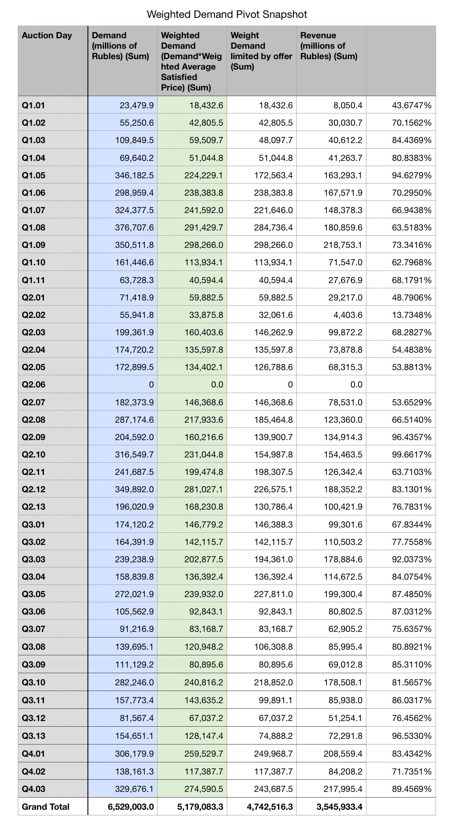Click row label Q2.13
Viewport: 453px width, 828px height.
pos(53,507)
